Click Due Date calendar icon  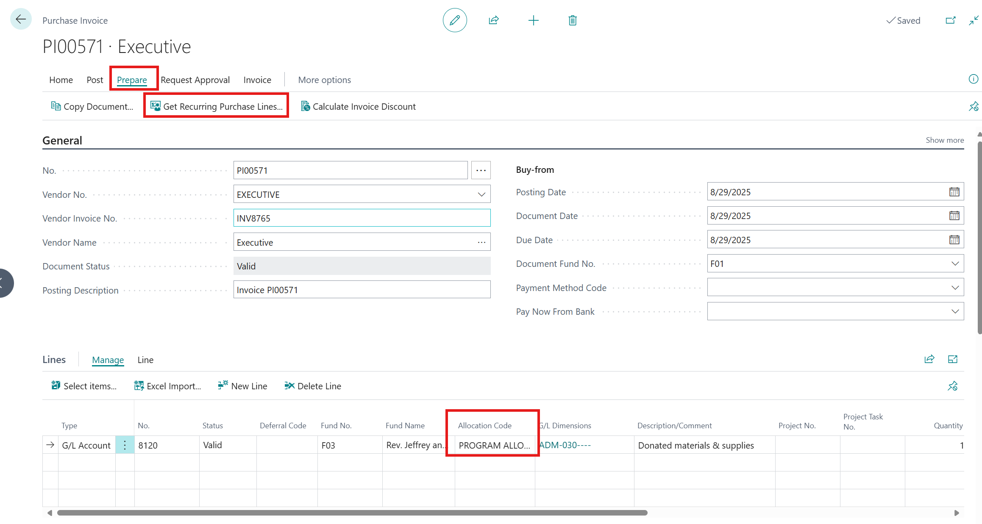click(x=954, y=240)
